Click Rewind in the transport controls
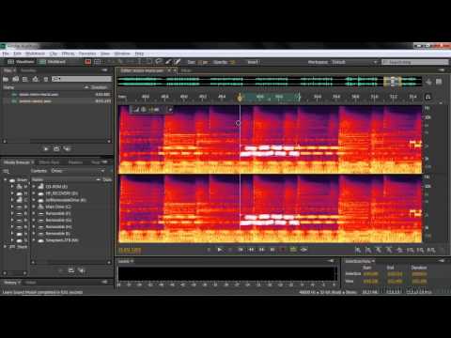Image resolution: width=451 pixels, height=338 pixels. [251, 250]
